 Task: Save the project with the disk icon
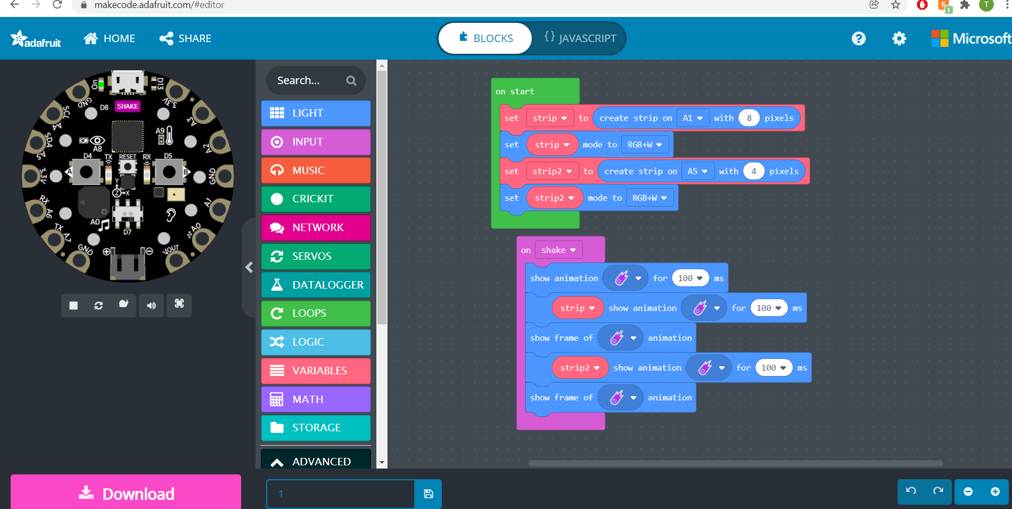pyautogui.click(x=428, y=494)
